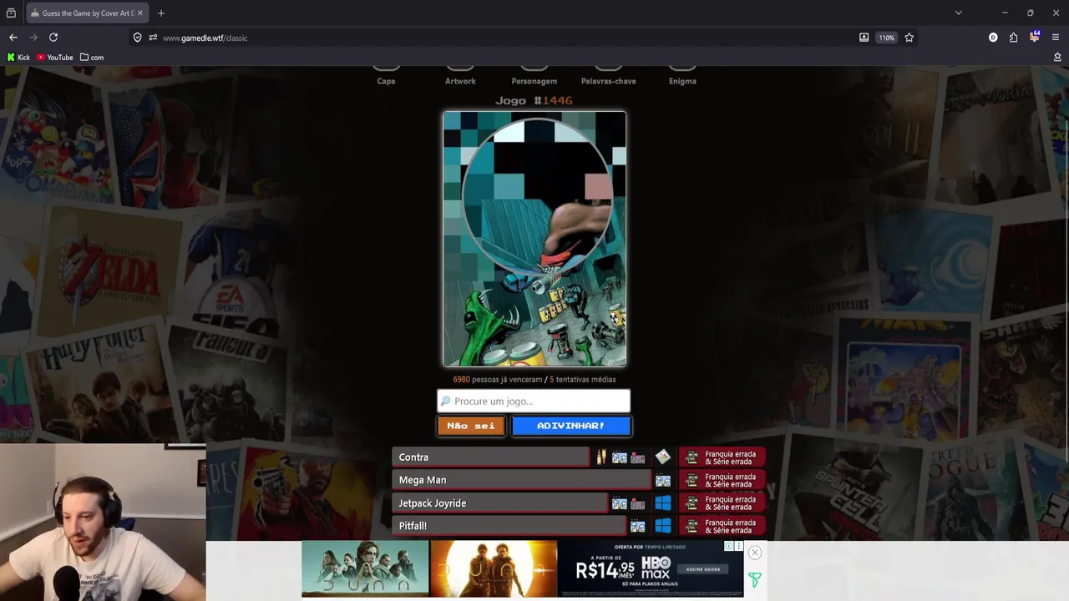1069x601 pixels.
Task: Click the green Freestar ad logo icon
Action: (x=754, y=579)
